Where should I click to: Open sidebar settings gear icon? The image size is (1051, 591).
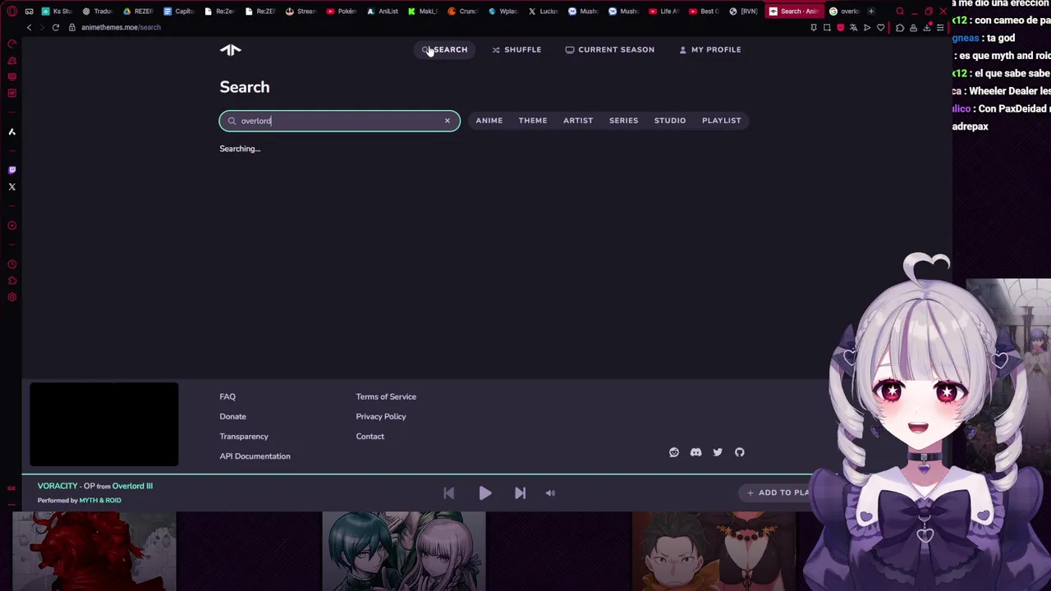pyautogui.click(x=11, y=297)
